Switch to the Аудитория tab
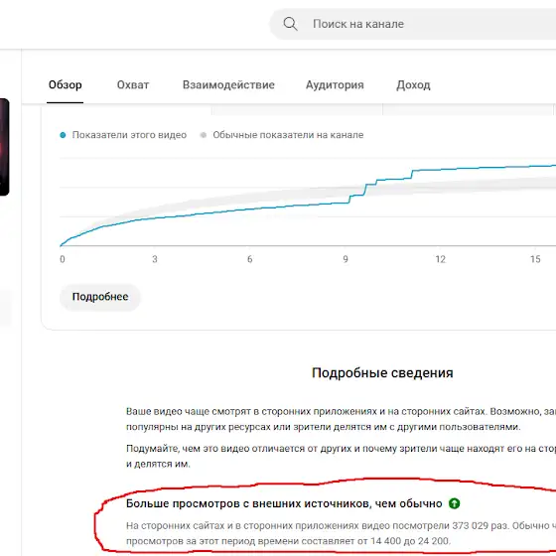 tap(335, 85)
